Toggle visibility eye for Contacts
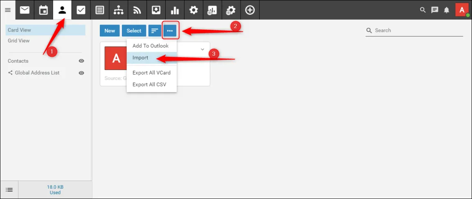Image resolution: width=472 pixels, height=199 pixels. (x=81, y=61)
